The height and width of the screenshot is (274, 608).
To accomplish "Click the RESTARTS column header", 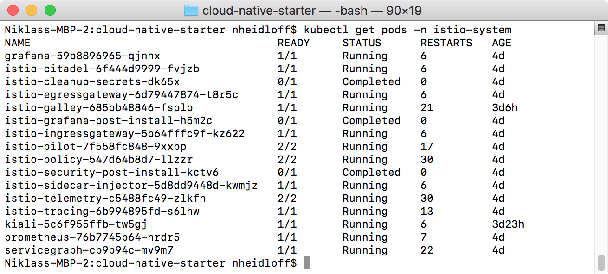I will pos(446,43).
